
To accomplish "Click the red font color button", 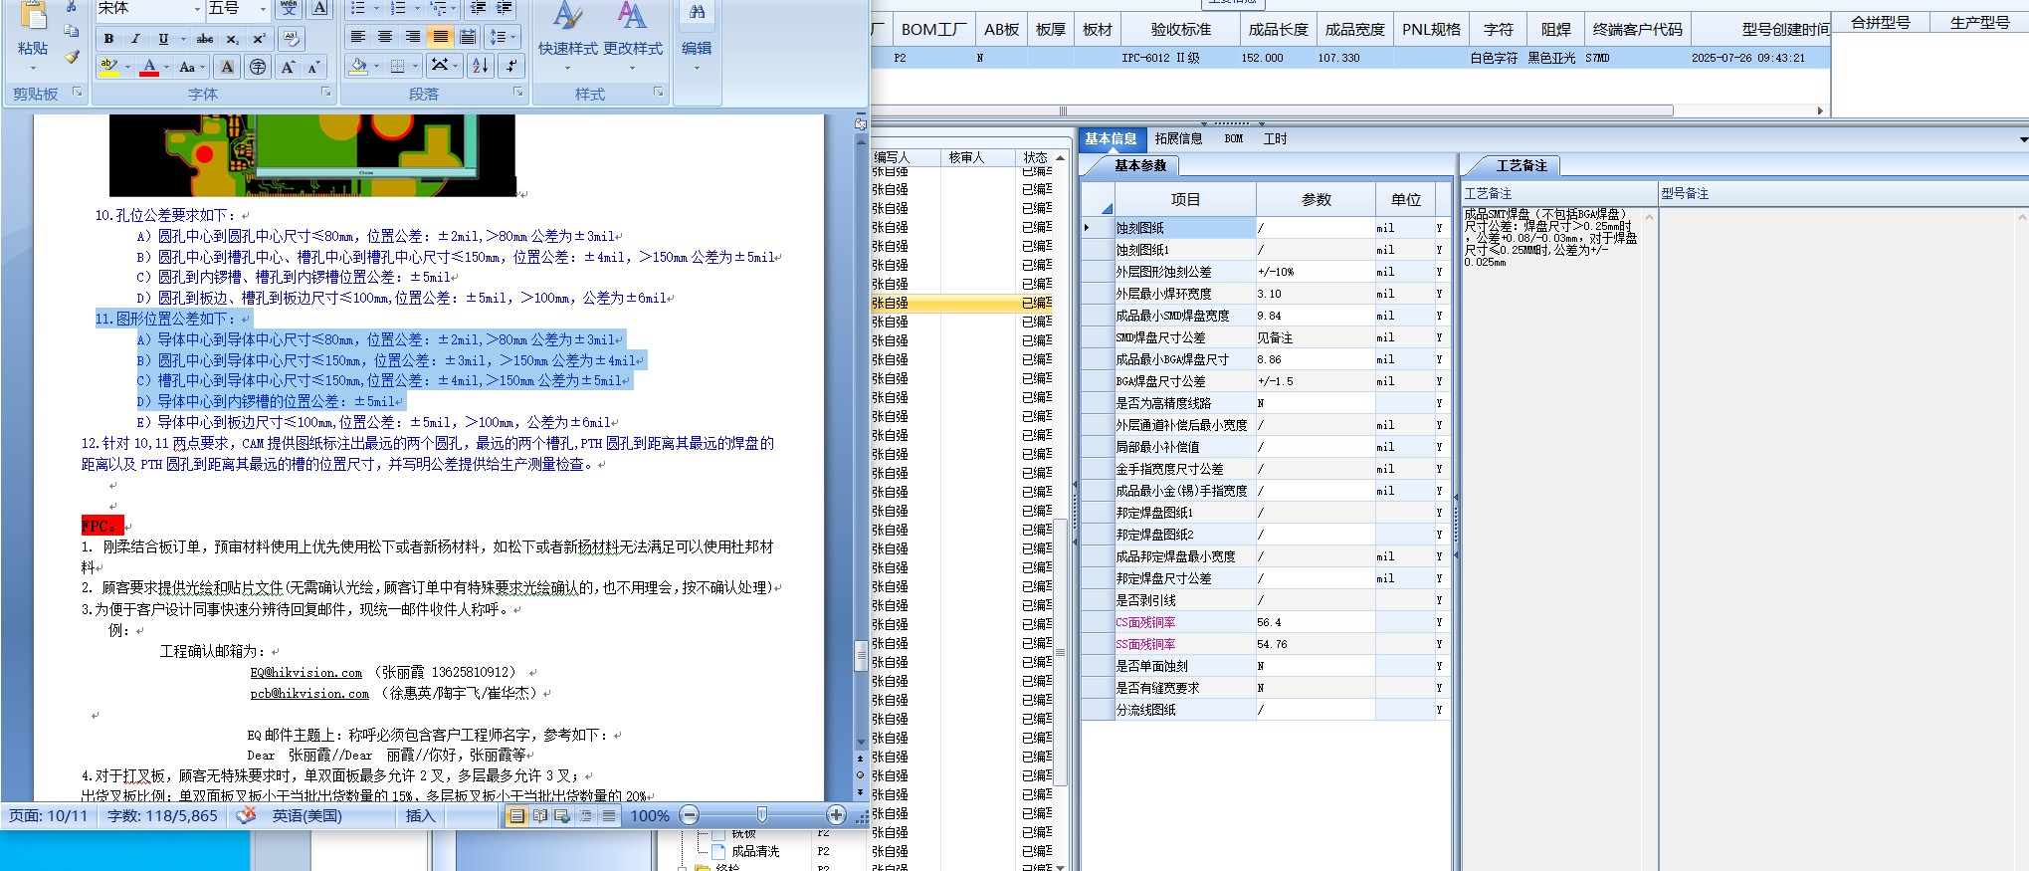I will (148, 67).
